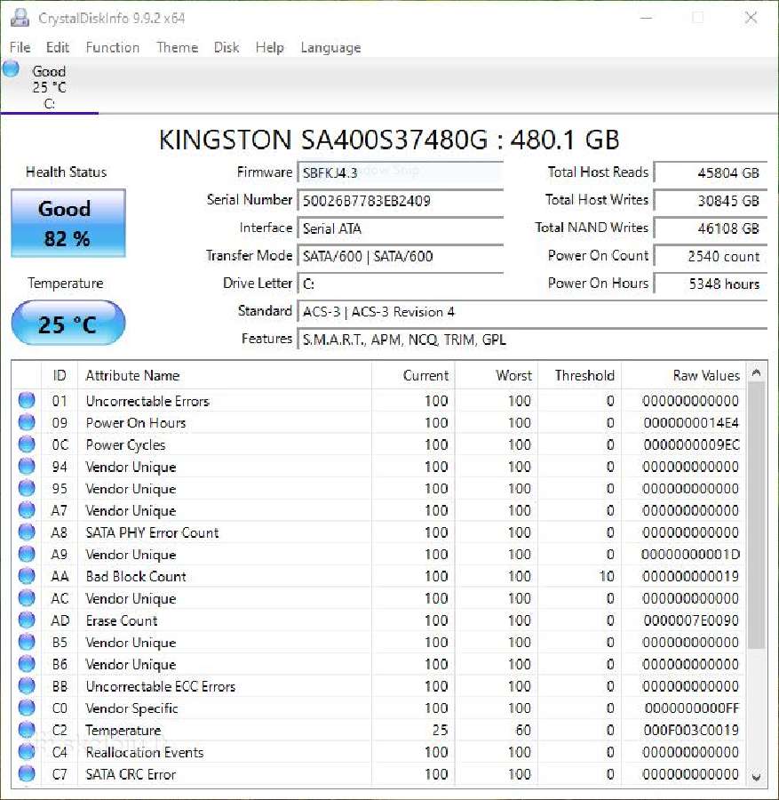Click status orb for Uncorrectable Errors row
Image resolution: width=779 pixels, height=800 pixels.
pos(27,400)
